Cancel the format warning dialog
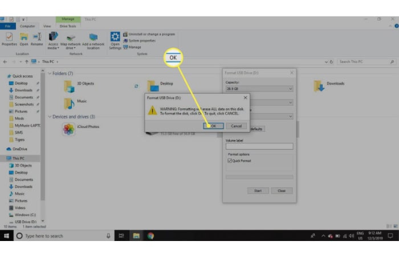 237,126
